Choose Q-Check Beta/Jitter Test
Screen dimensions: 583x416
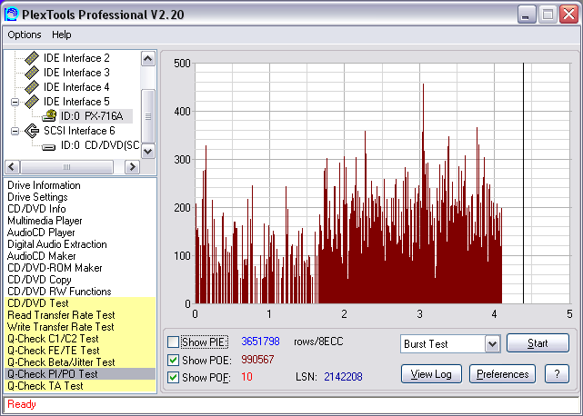61,362
